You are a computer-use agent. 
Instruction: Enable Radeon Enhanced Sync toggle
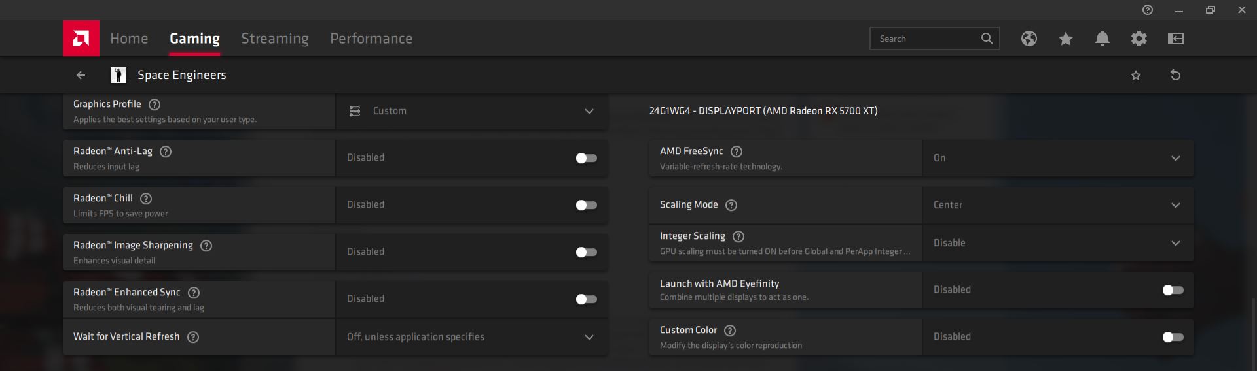586,299
